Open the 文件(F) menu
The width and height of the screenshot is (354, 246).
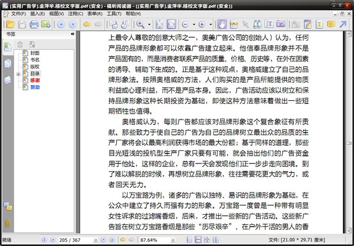point(18,12)
